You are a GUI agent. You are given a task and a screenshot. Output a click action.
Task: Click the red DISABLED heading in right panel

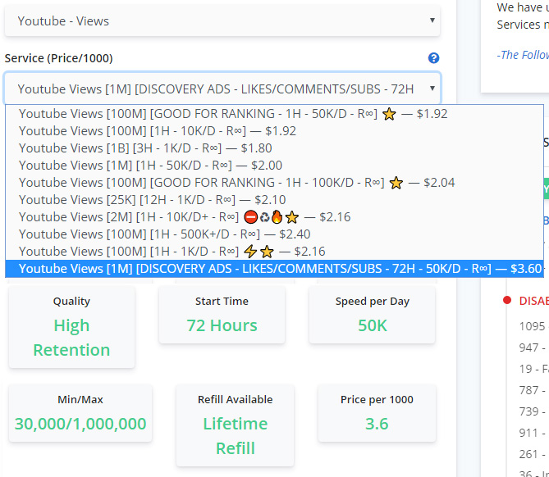coord(534,301)
